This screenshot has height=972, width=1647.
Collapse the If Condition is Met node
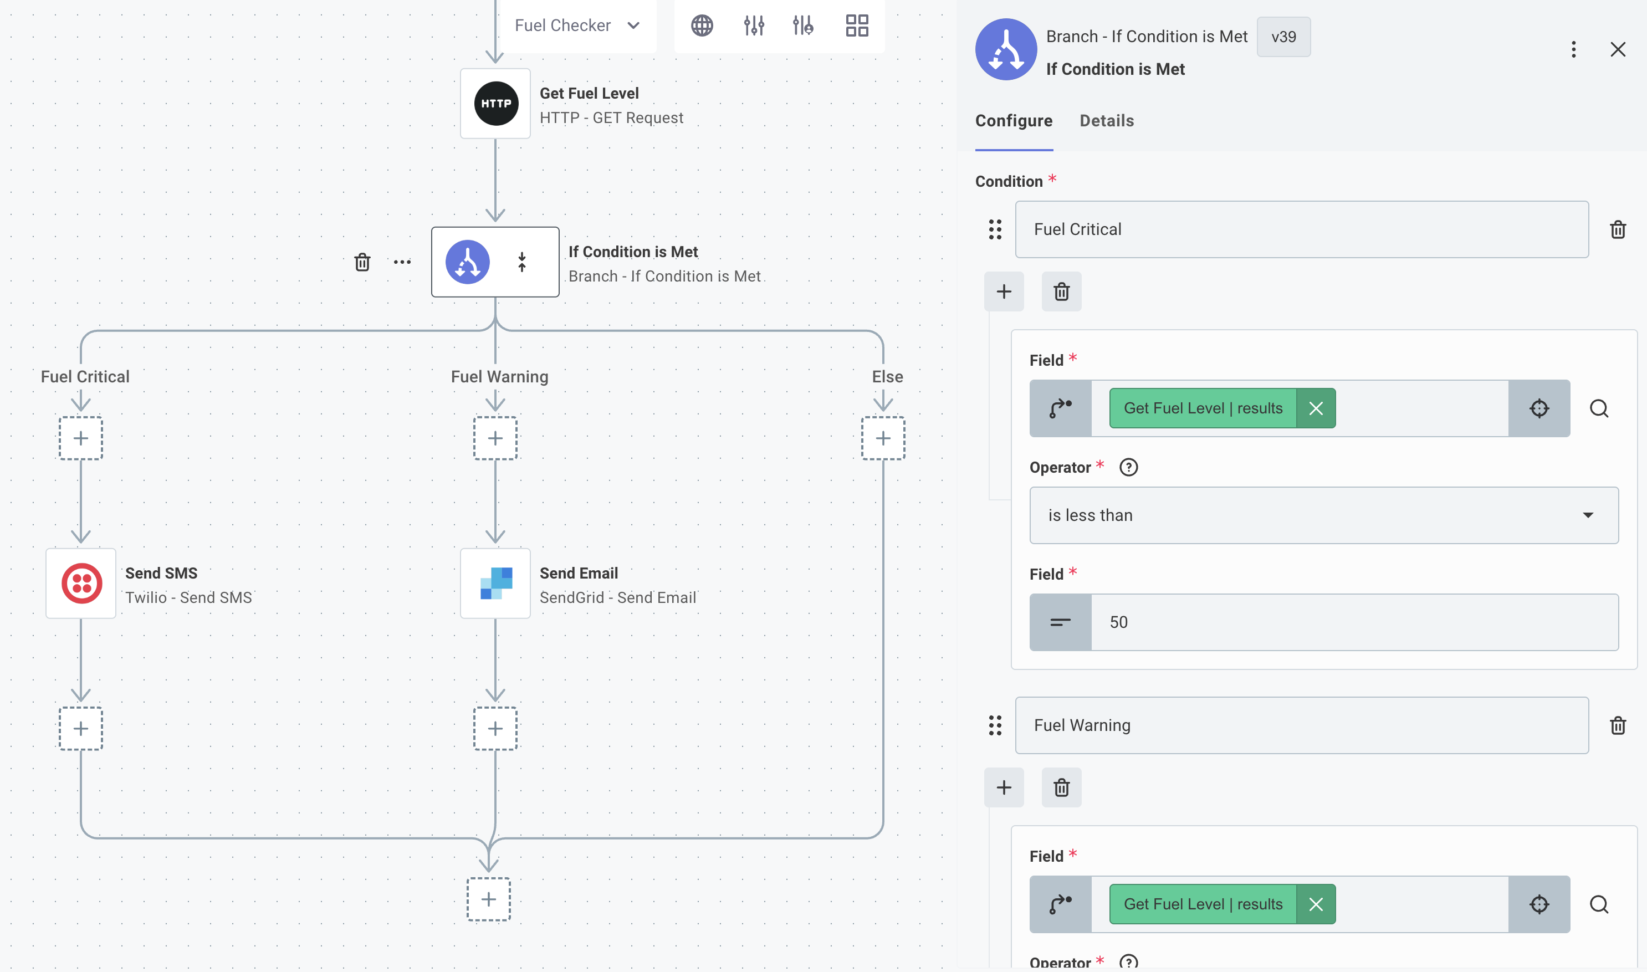tap(522, 262)
